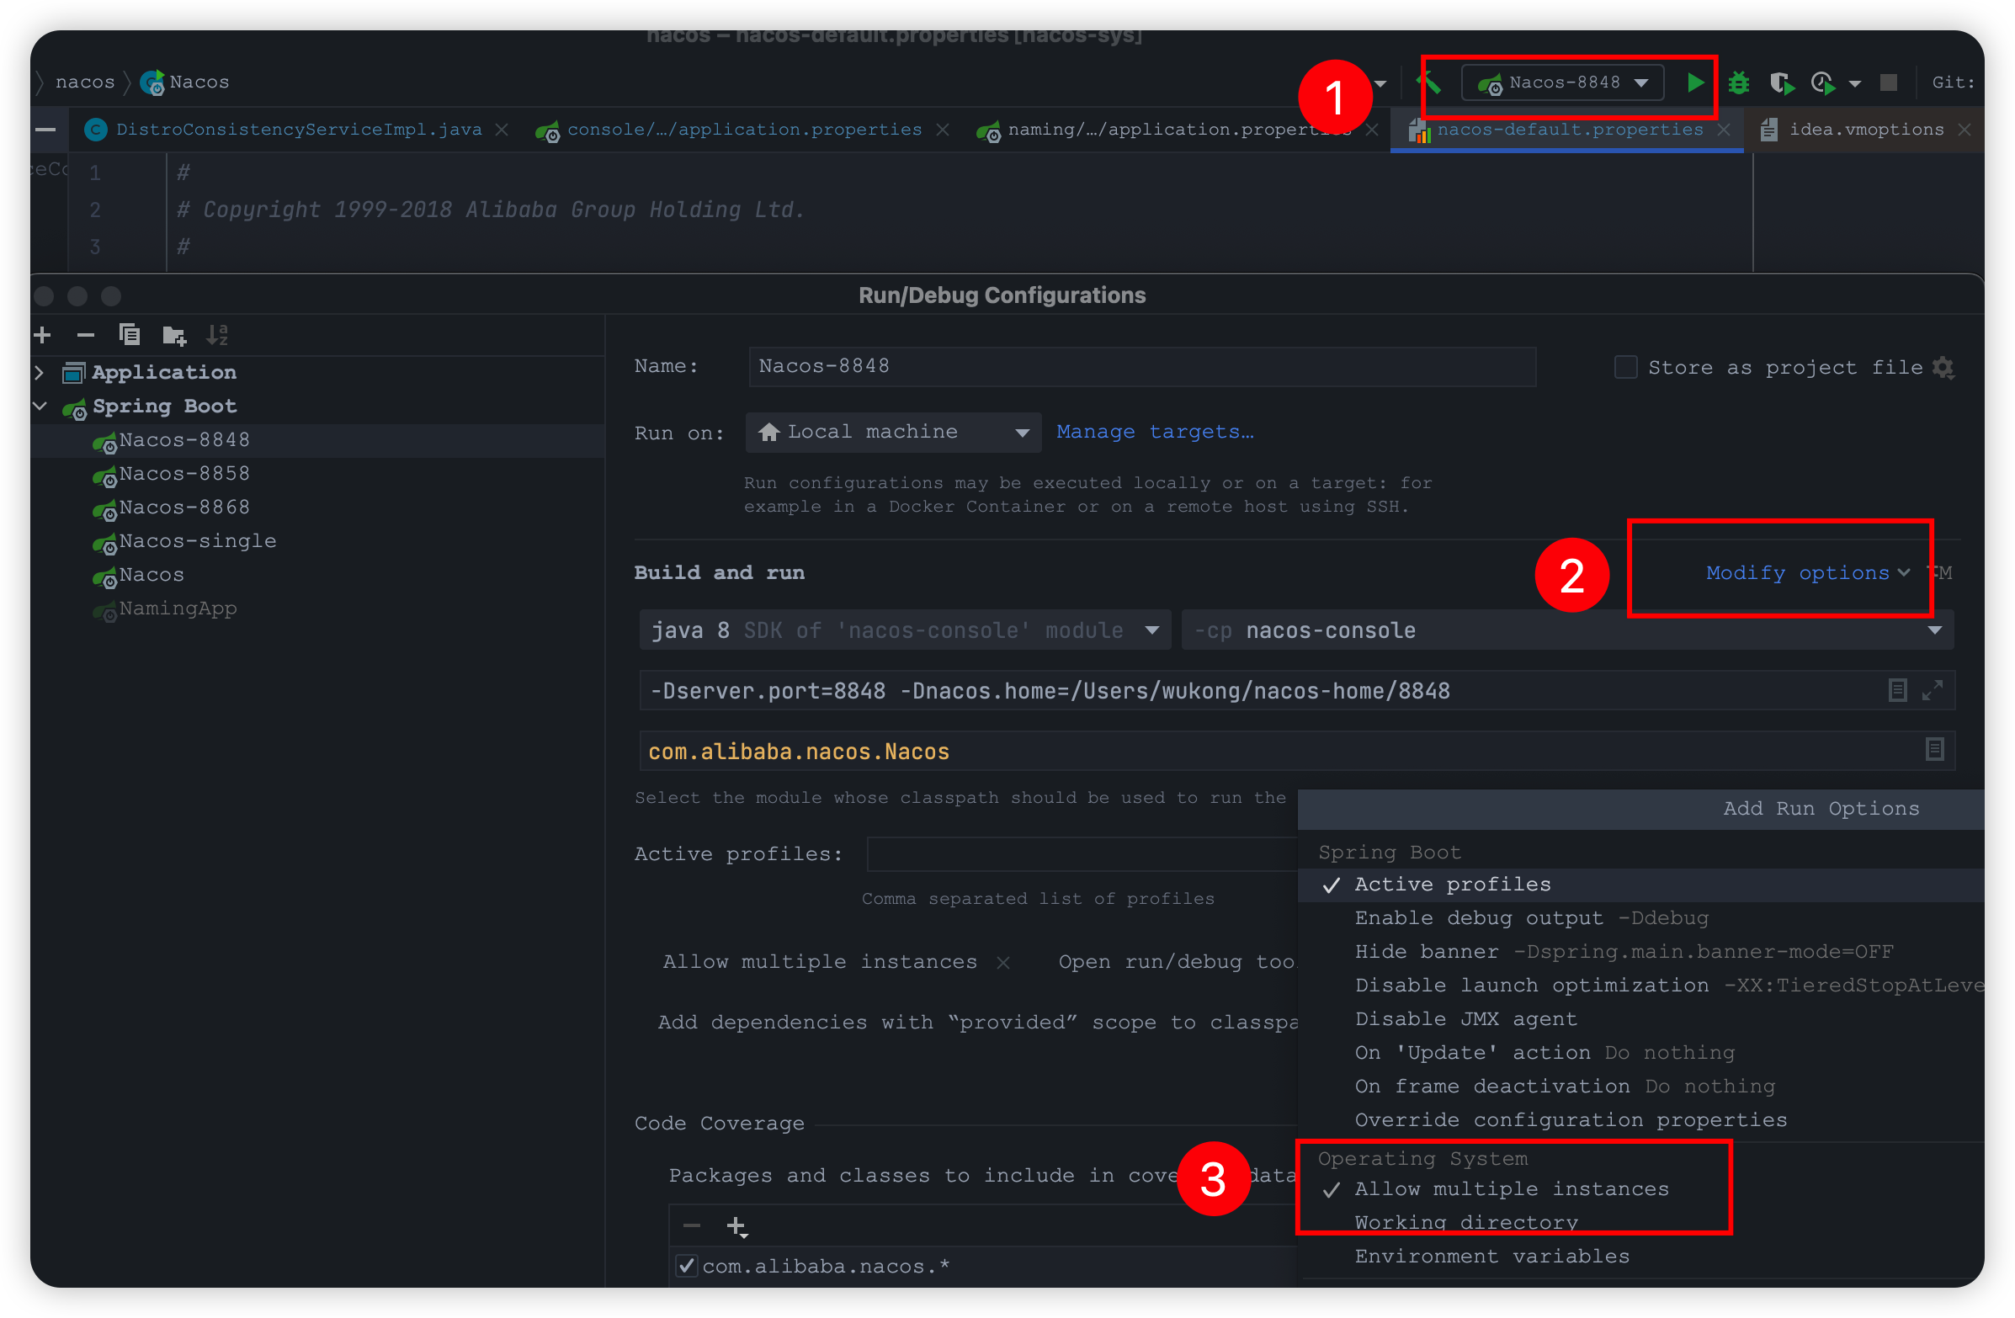Select Working directory menu option
Viewport: 2015px width, 1318px height.
1465,1221
